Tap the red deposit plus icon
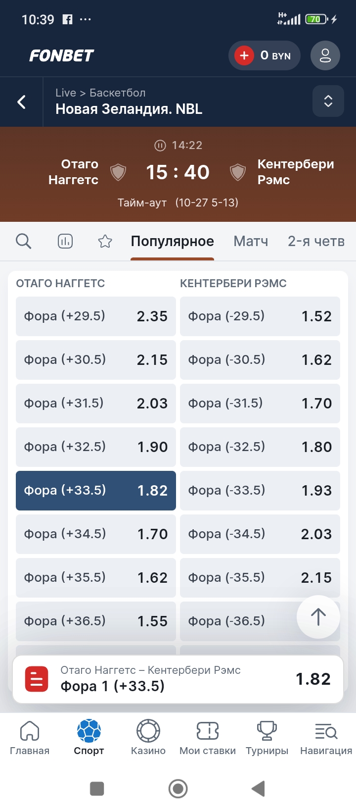The image size is (356, 812). (244, 55)
